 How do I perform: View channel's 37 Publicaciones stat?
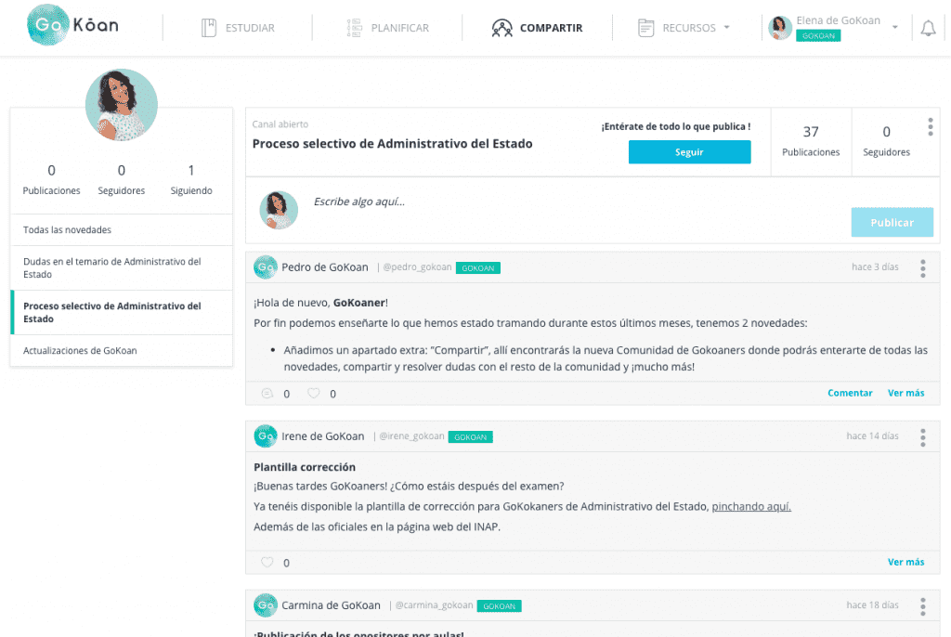[811, 141]
